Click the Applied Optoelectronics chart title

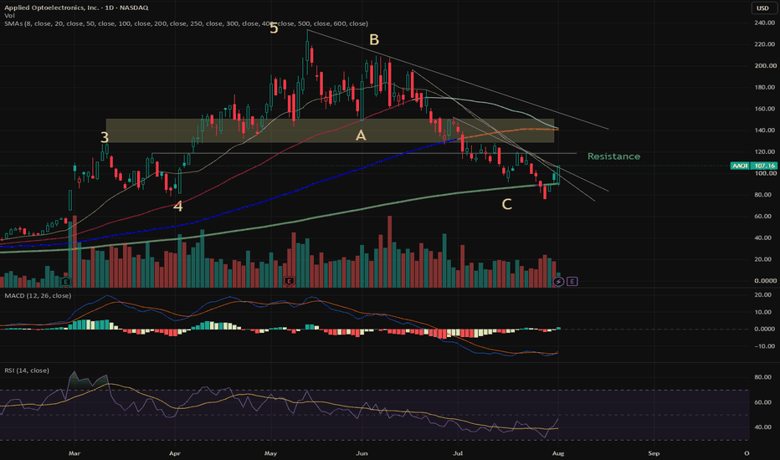(x=76, y=8)
